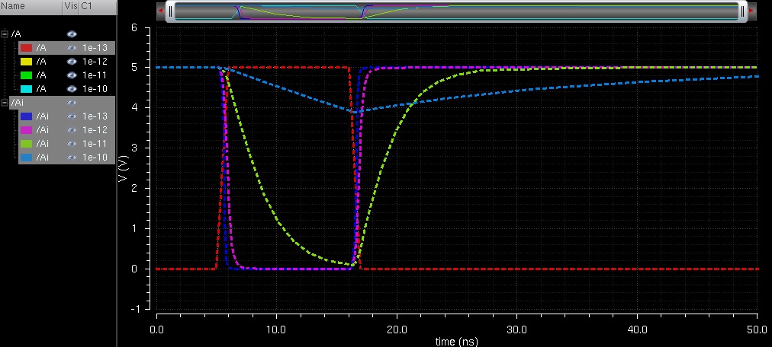Toggle eye for /A 1e-10 cyan trace
Viewport: 772px width, 347px height.
click(x=72, y=89)
